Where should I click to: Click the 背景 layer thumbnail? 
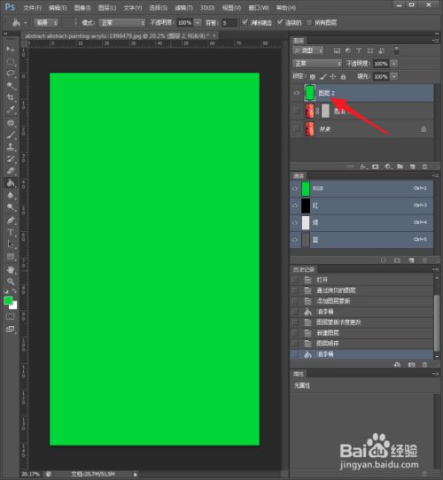[310, 129]
